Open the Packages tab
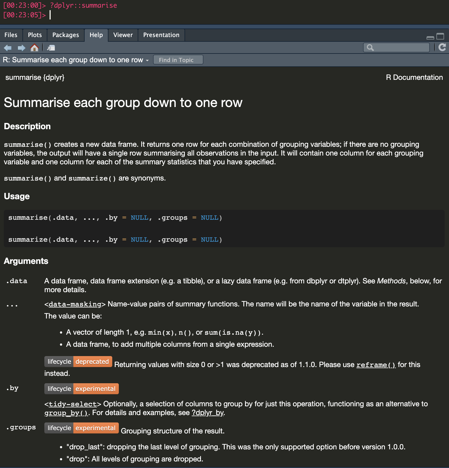This screenshot has width=449, height=468. [66, 35]
